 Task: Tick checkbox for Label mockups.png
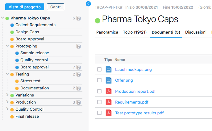99,69
